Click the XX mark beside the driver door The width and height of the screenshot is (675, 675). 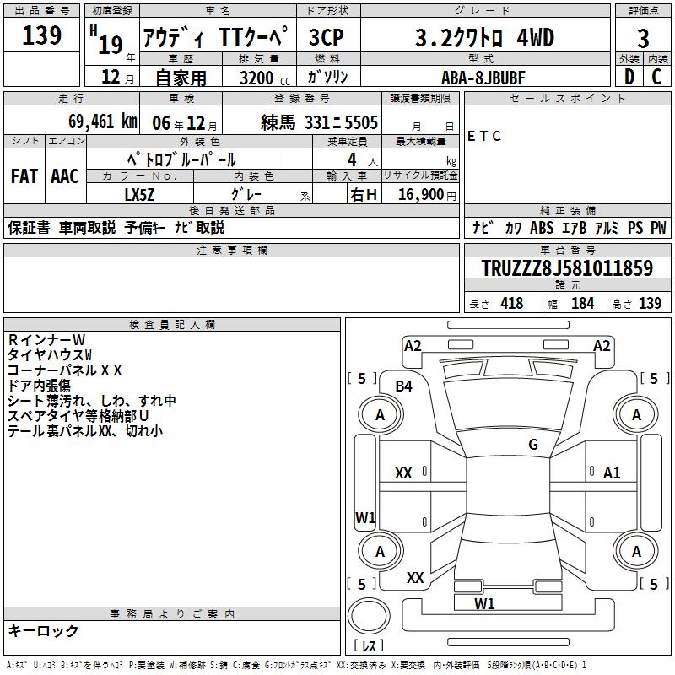click(404, 473)
